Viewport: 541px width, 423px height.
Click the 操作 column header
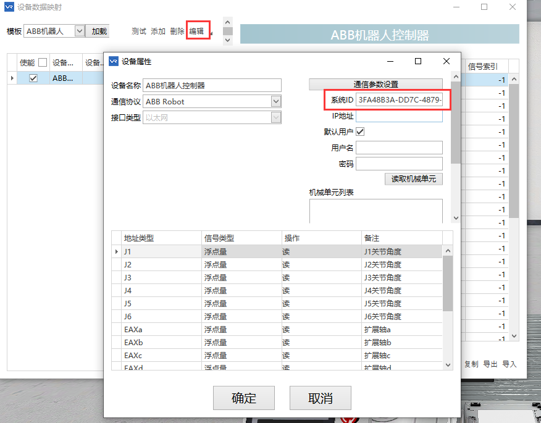point(322,238)
